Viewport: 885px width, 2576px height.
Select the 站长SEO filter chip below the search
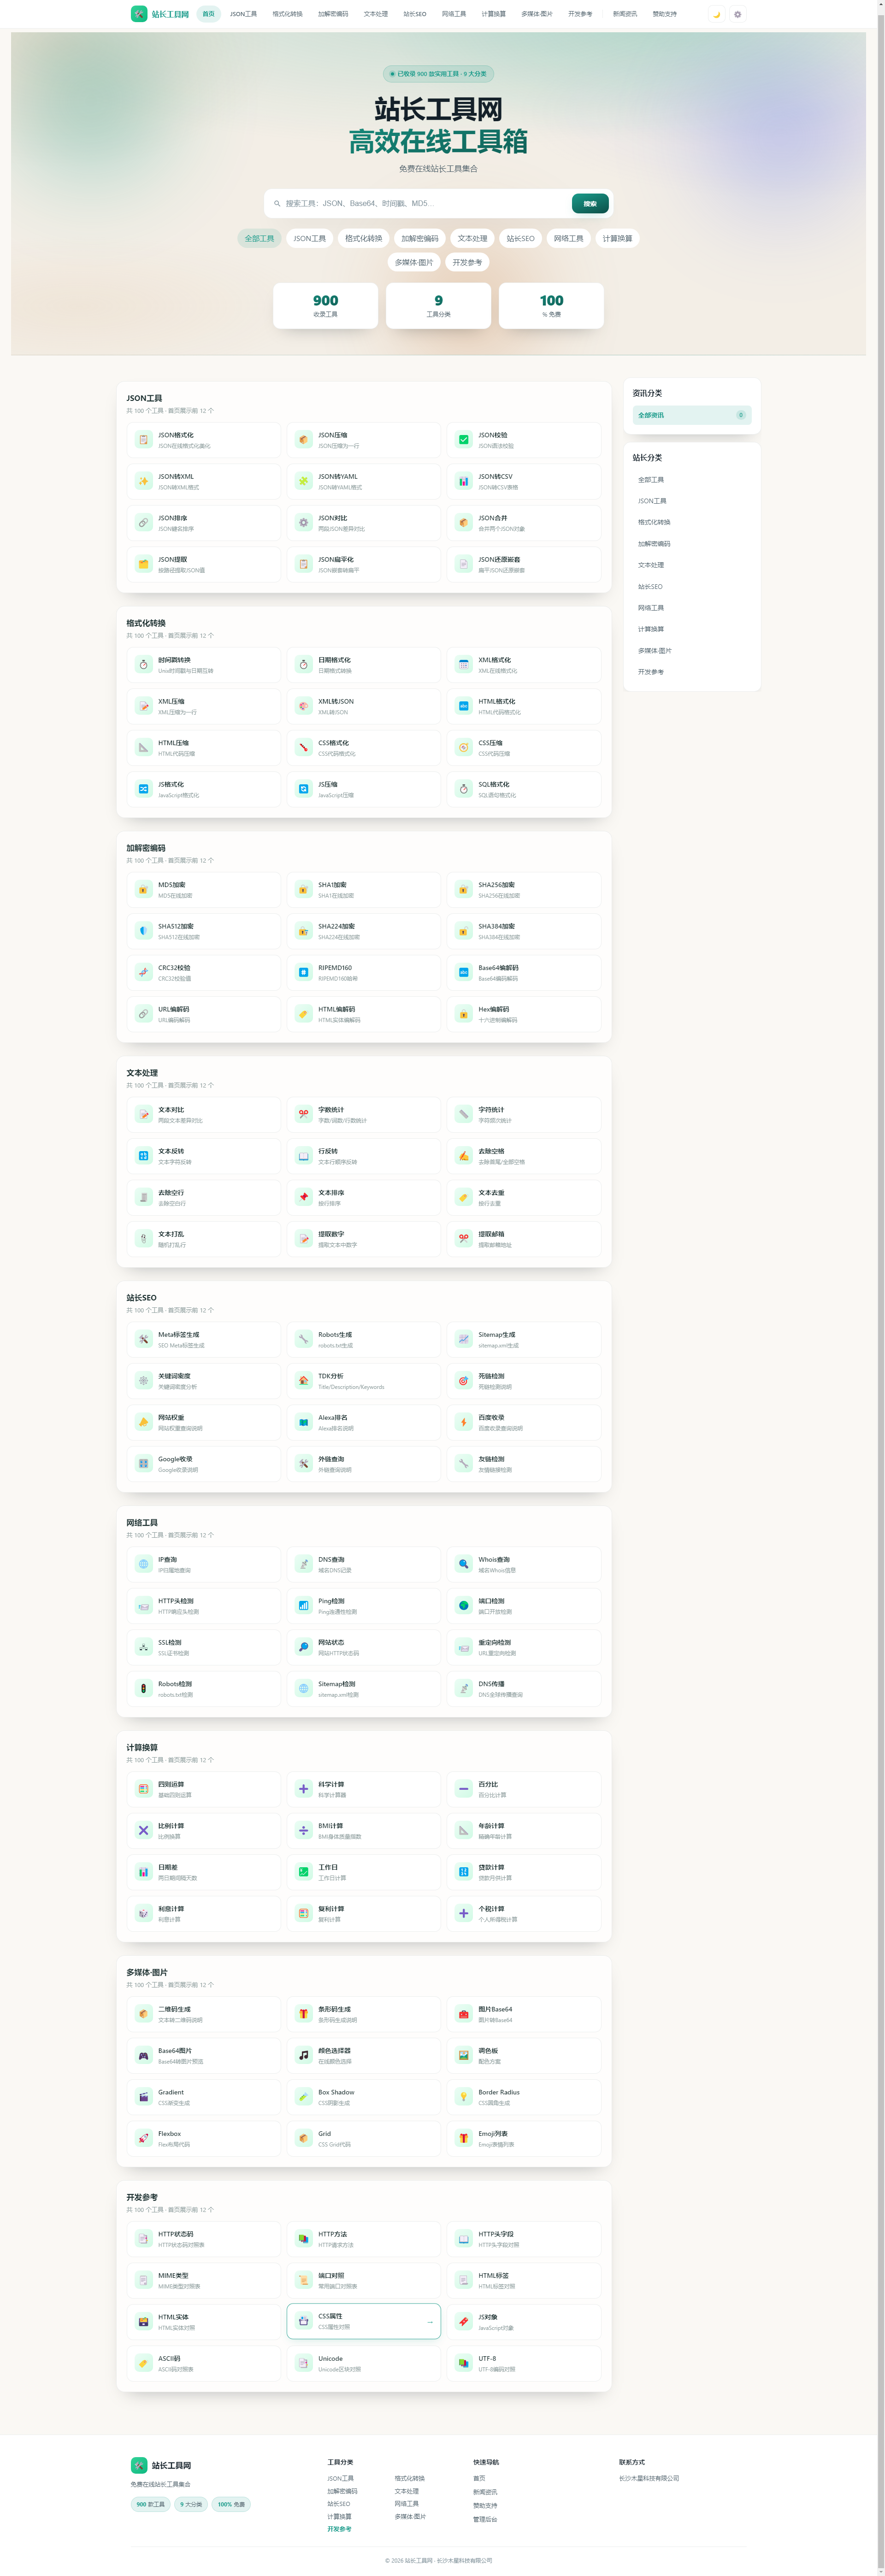point(520,238)
